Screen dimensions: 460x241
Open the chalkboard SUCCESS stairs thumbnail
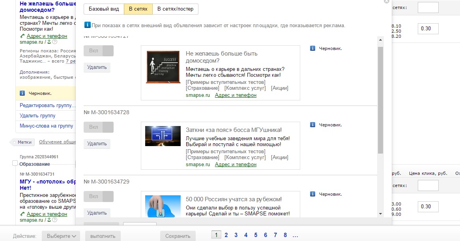(163, 67)
